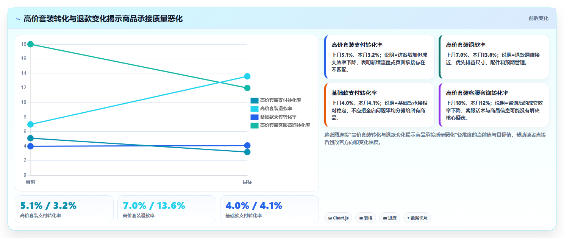Click the y-axis value 10
The height and width of the screenshot is (238, 564).
coord(23,102)
